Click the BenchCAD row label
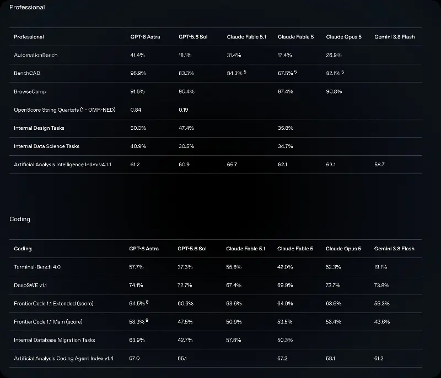 [x=27, y=73]
